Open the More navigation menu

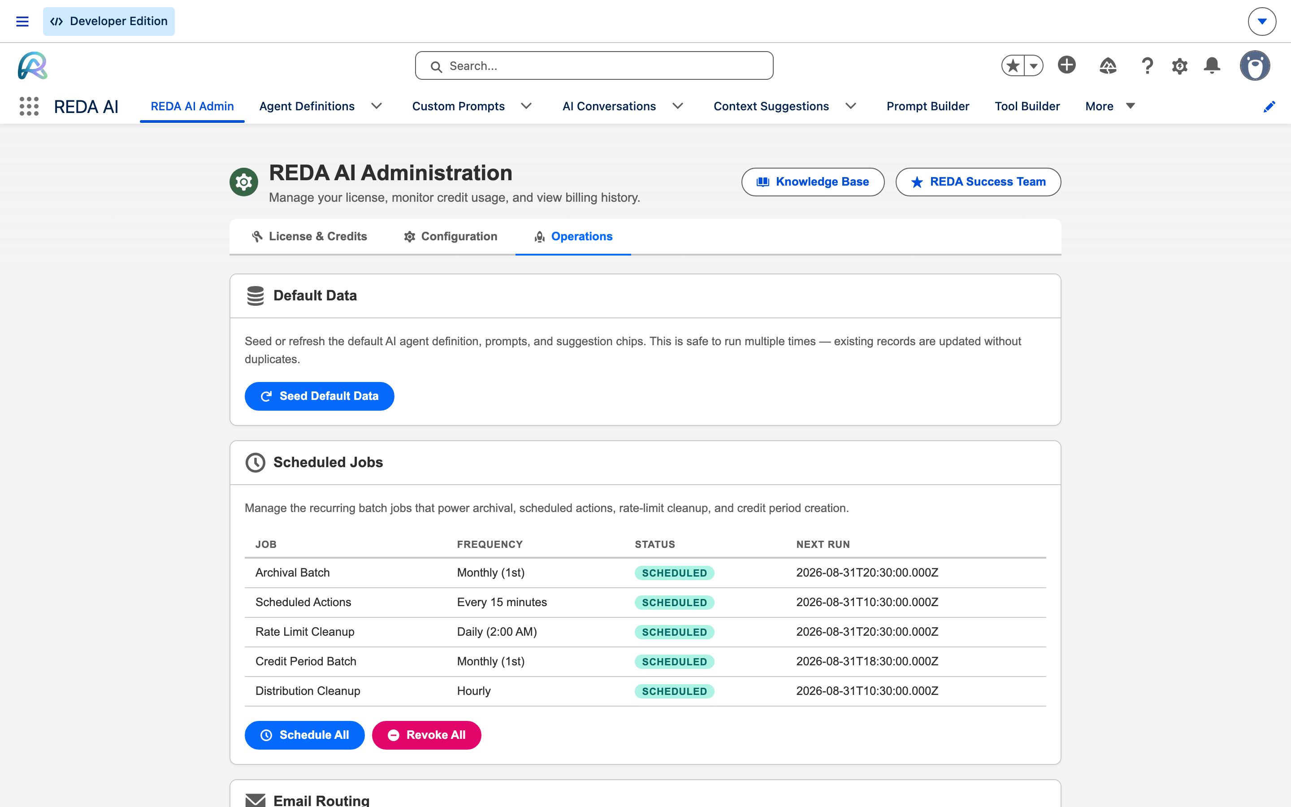click(x=1109, y=106)
